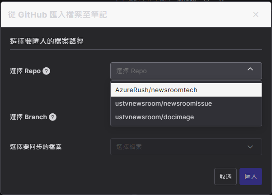Select AzureRush/newsroomtech repo option
Viewport: 272px width, 195px height.
[186, 90]
